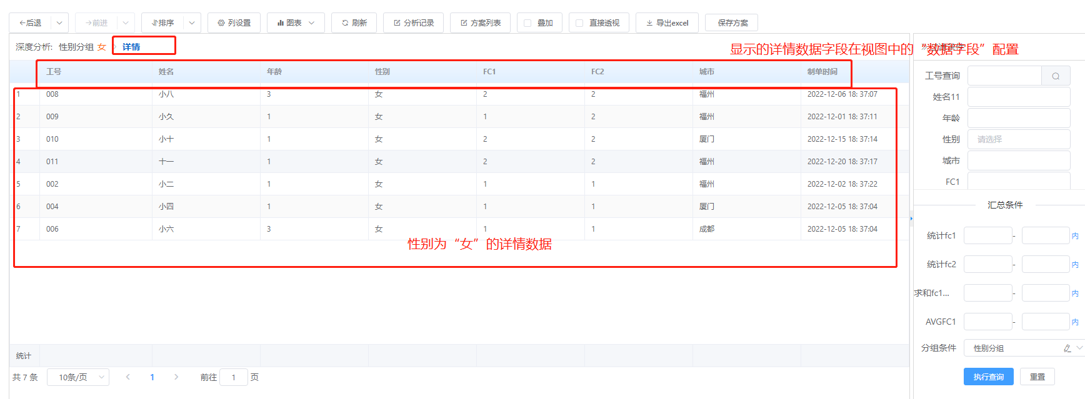The height and width of the screenshot is (399, 1085).
Task: Click the edit pencil icon in 分组条件
Action: (1067, 348)
